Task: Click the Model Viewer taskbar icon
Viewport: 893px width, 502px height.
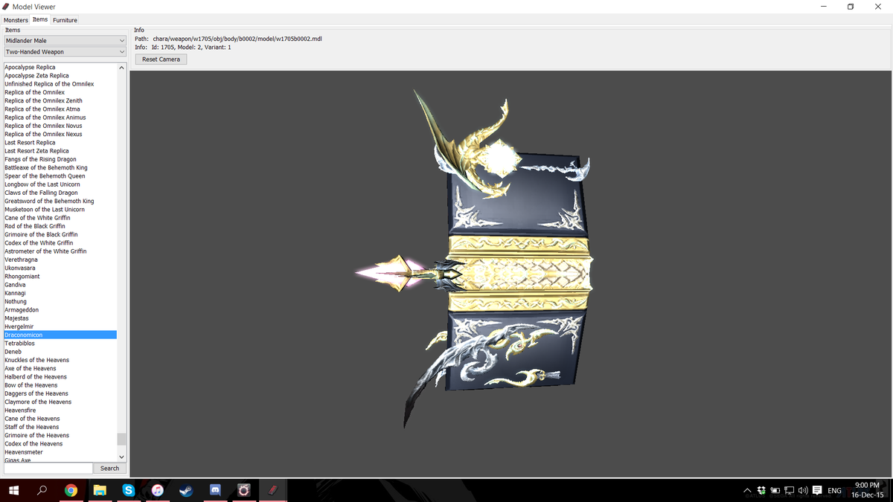Action: (x=272, y=490)
